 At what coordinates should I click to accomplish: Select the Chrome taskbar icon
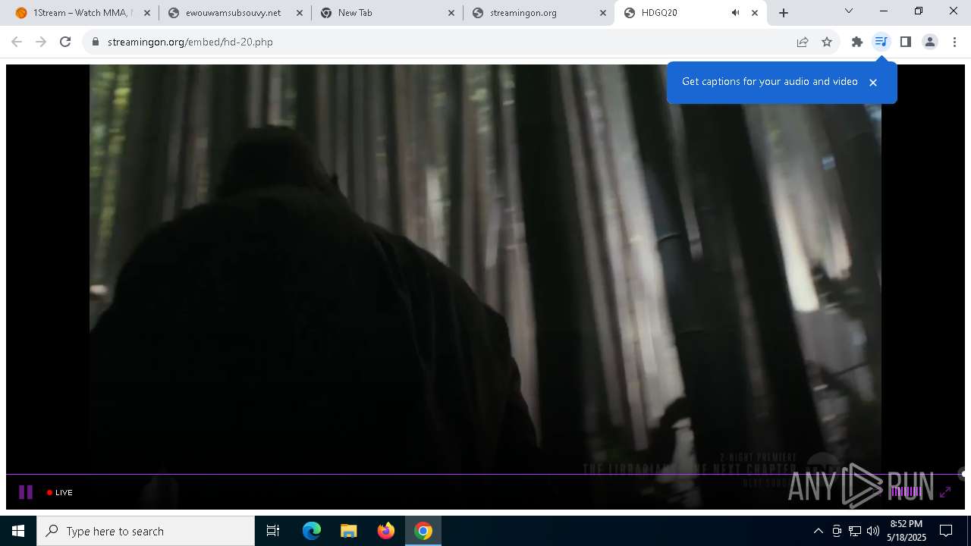(423, 531)
